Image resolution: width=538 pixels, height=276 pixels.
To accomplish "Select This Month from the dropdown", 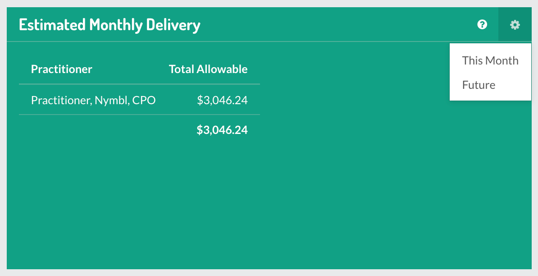I will 490,60.
